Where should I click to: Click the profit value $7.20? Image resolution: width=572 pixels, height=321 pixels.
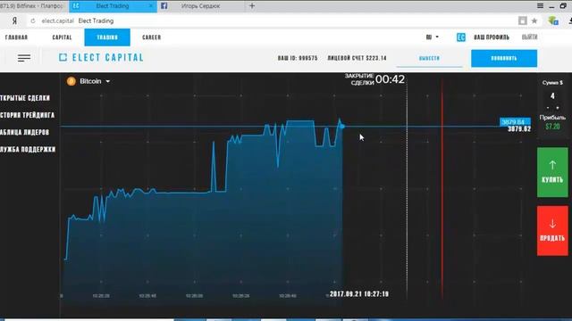(552, 127)
